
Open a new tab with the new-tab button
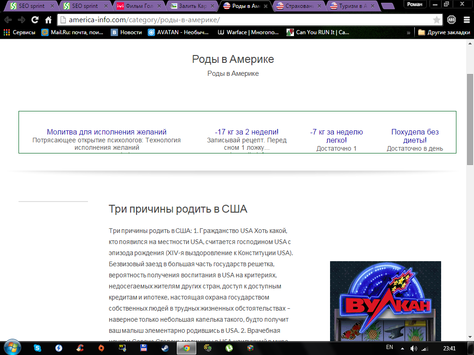click(x=387, y=6)
